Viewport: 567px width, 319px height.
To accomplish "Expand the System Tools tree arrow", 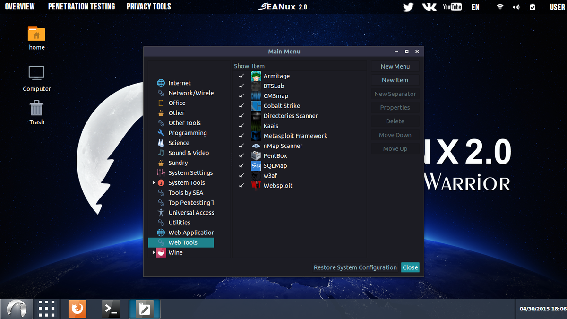I will 154,183.
